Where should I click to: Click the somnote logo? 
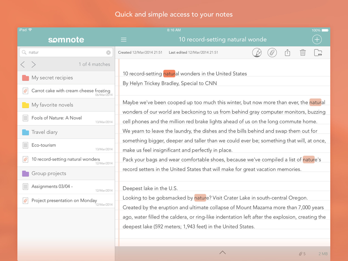coord(66,40)
